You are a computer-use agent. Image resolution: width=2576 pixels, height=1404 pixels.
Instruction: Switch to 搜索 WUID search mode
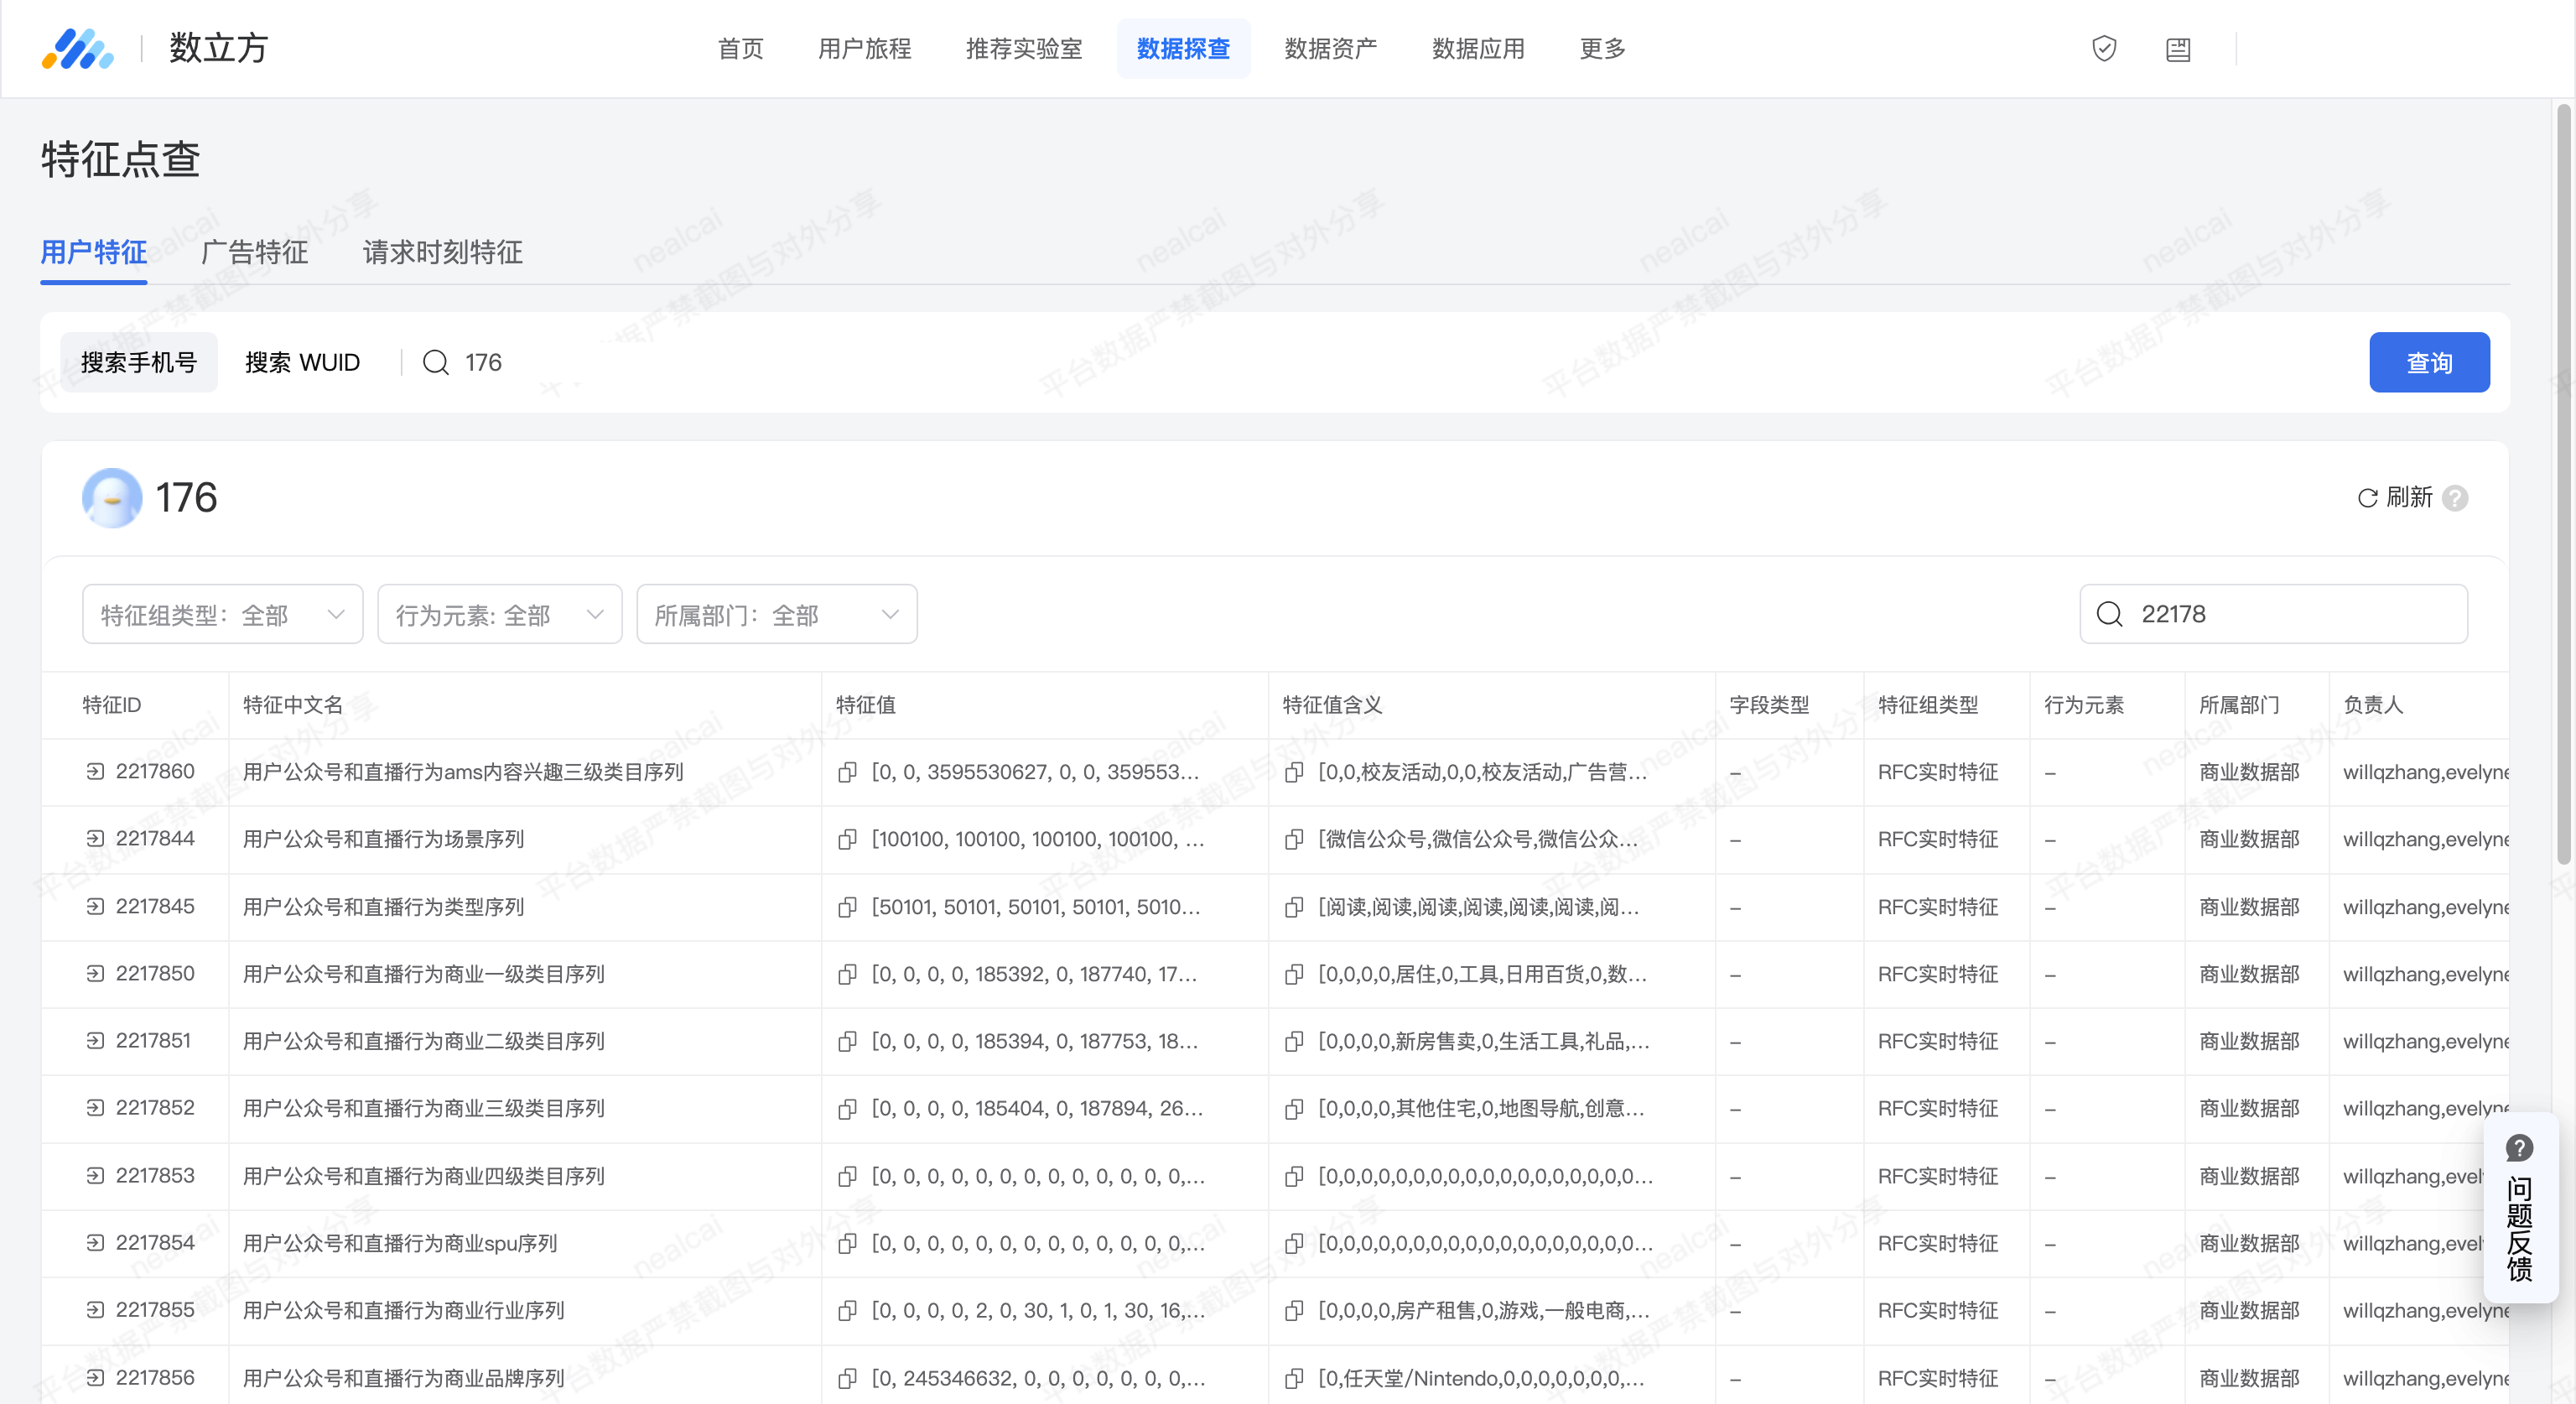click(302, 362)
